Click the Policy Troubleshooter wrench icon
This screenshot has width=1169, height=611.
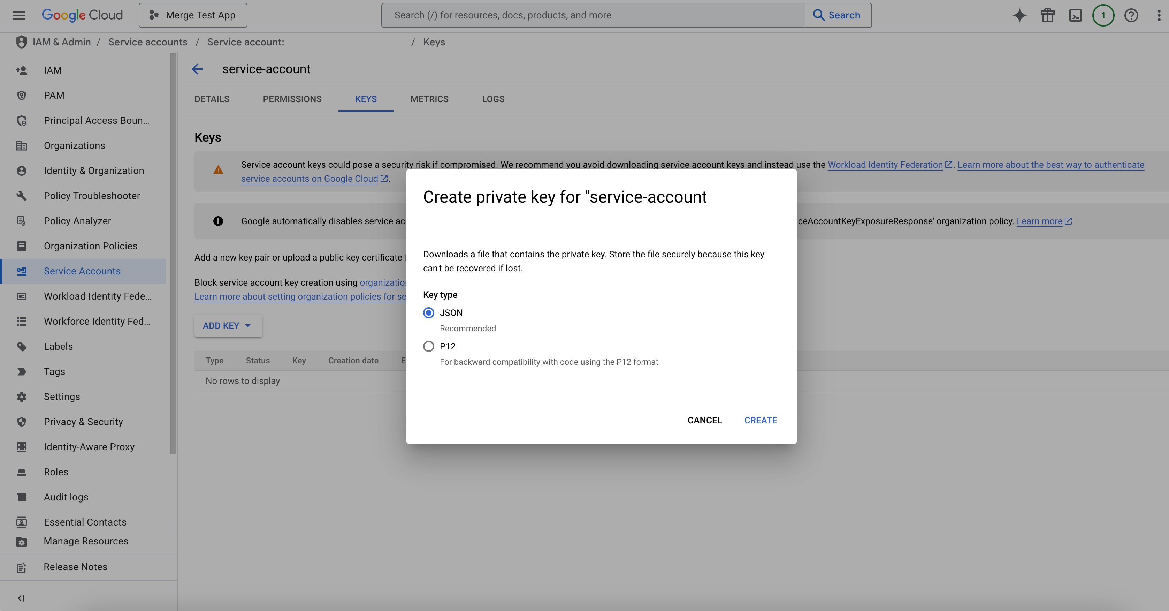21,196
